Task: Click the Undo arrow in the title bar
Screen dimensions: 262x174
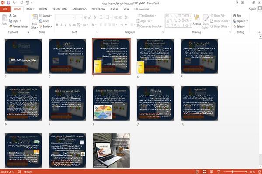Action: pyautogui.click(x=14, y=3)
